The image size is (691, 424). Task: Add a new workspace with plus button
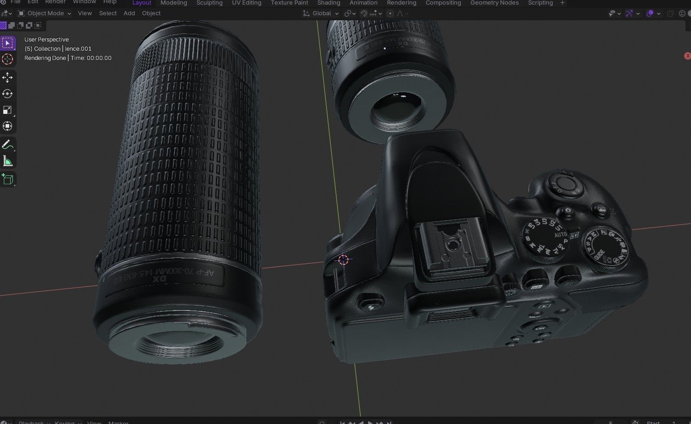click(x=562, y=3)
